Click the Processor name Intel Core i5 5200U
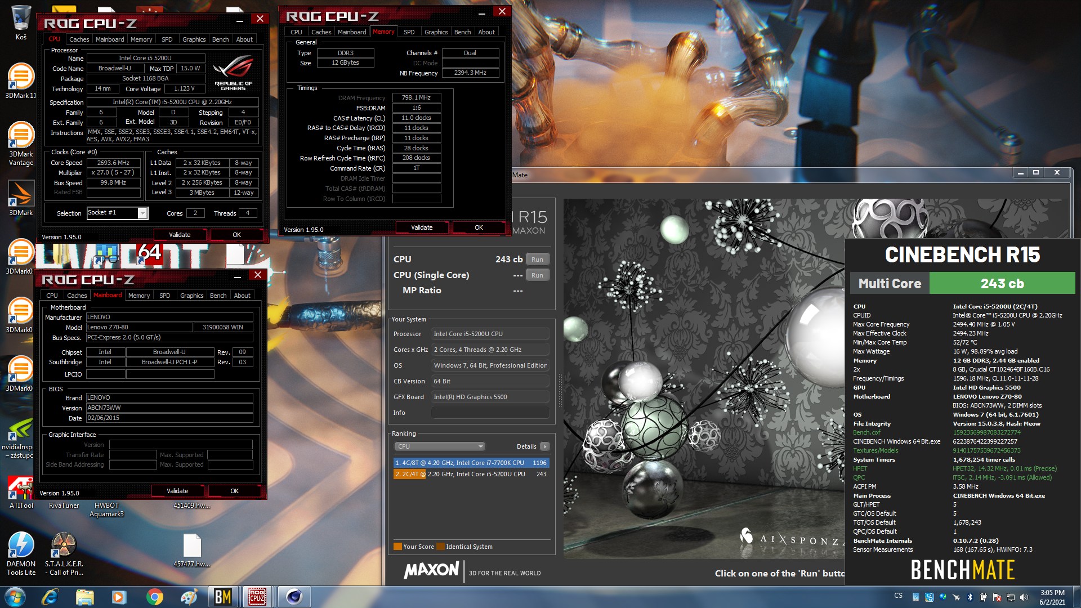 pyautogui.click(x=145, y=58)
